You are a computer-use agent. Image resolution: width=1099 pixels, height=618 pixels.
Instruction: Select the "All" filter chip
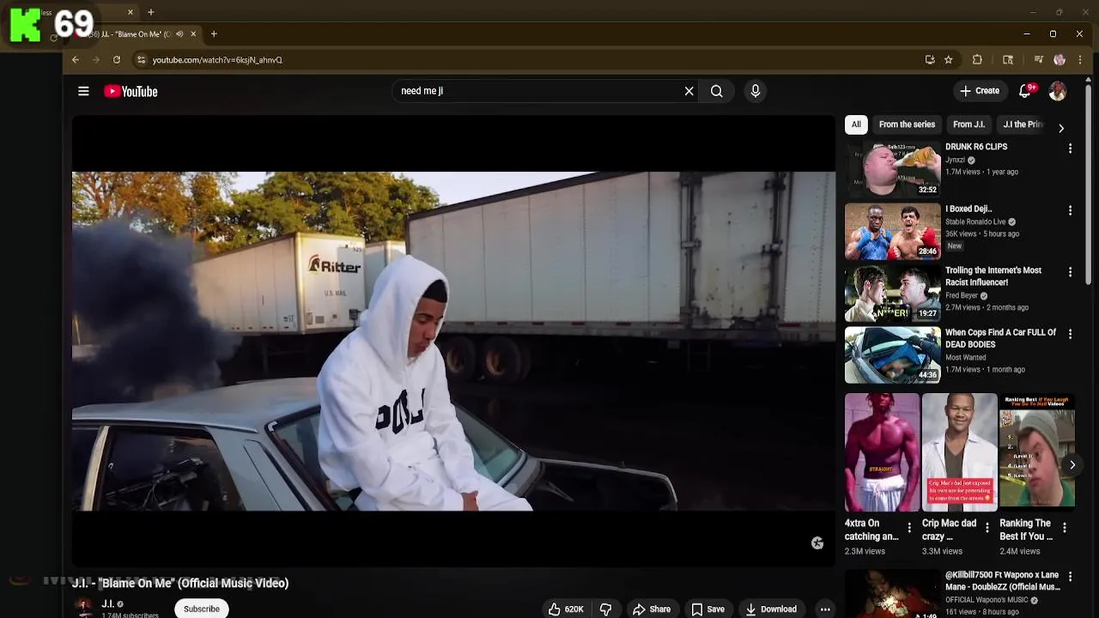[856, 124]
